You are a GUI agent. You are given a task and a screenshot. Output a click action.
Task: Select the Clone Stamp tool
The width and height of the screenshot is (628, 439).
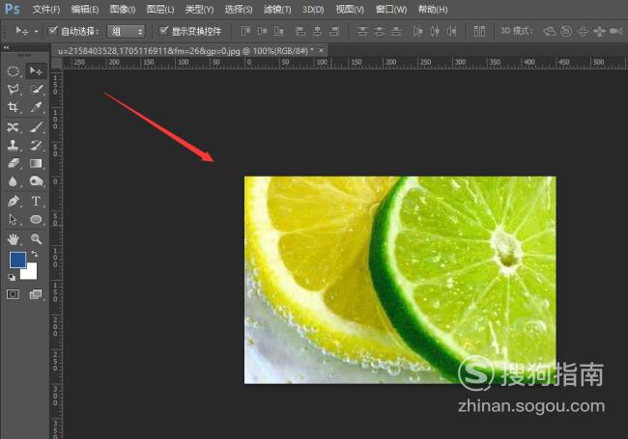tap(14, 145)
